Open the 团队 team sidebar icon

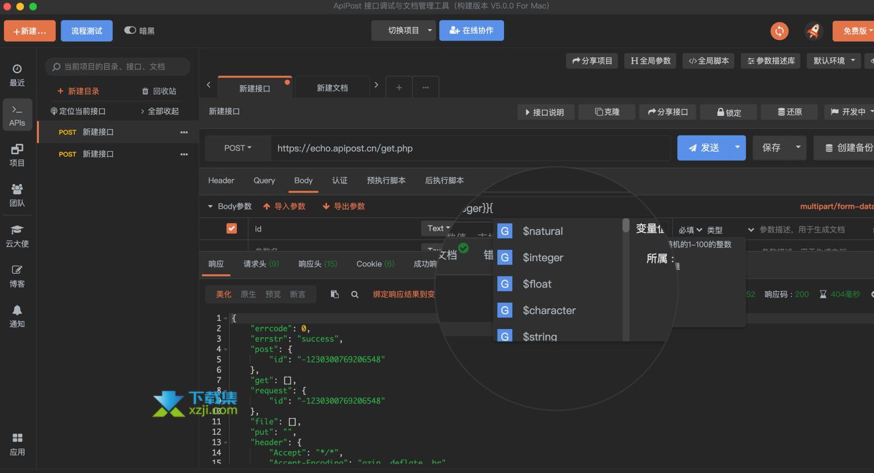click(17, 196)
